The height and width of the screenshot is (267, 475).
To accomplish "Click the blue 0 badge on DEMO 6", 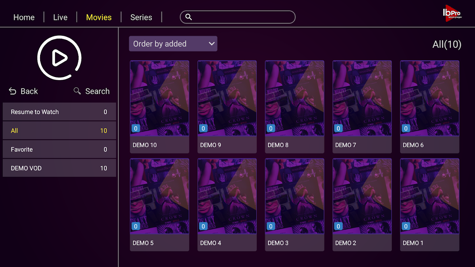I will [x=406, y=128].
